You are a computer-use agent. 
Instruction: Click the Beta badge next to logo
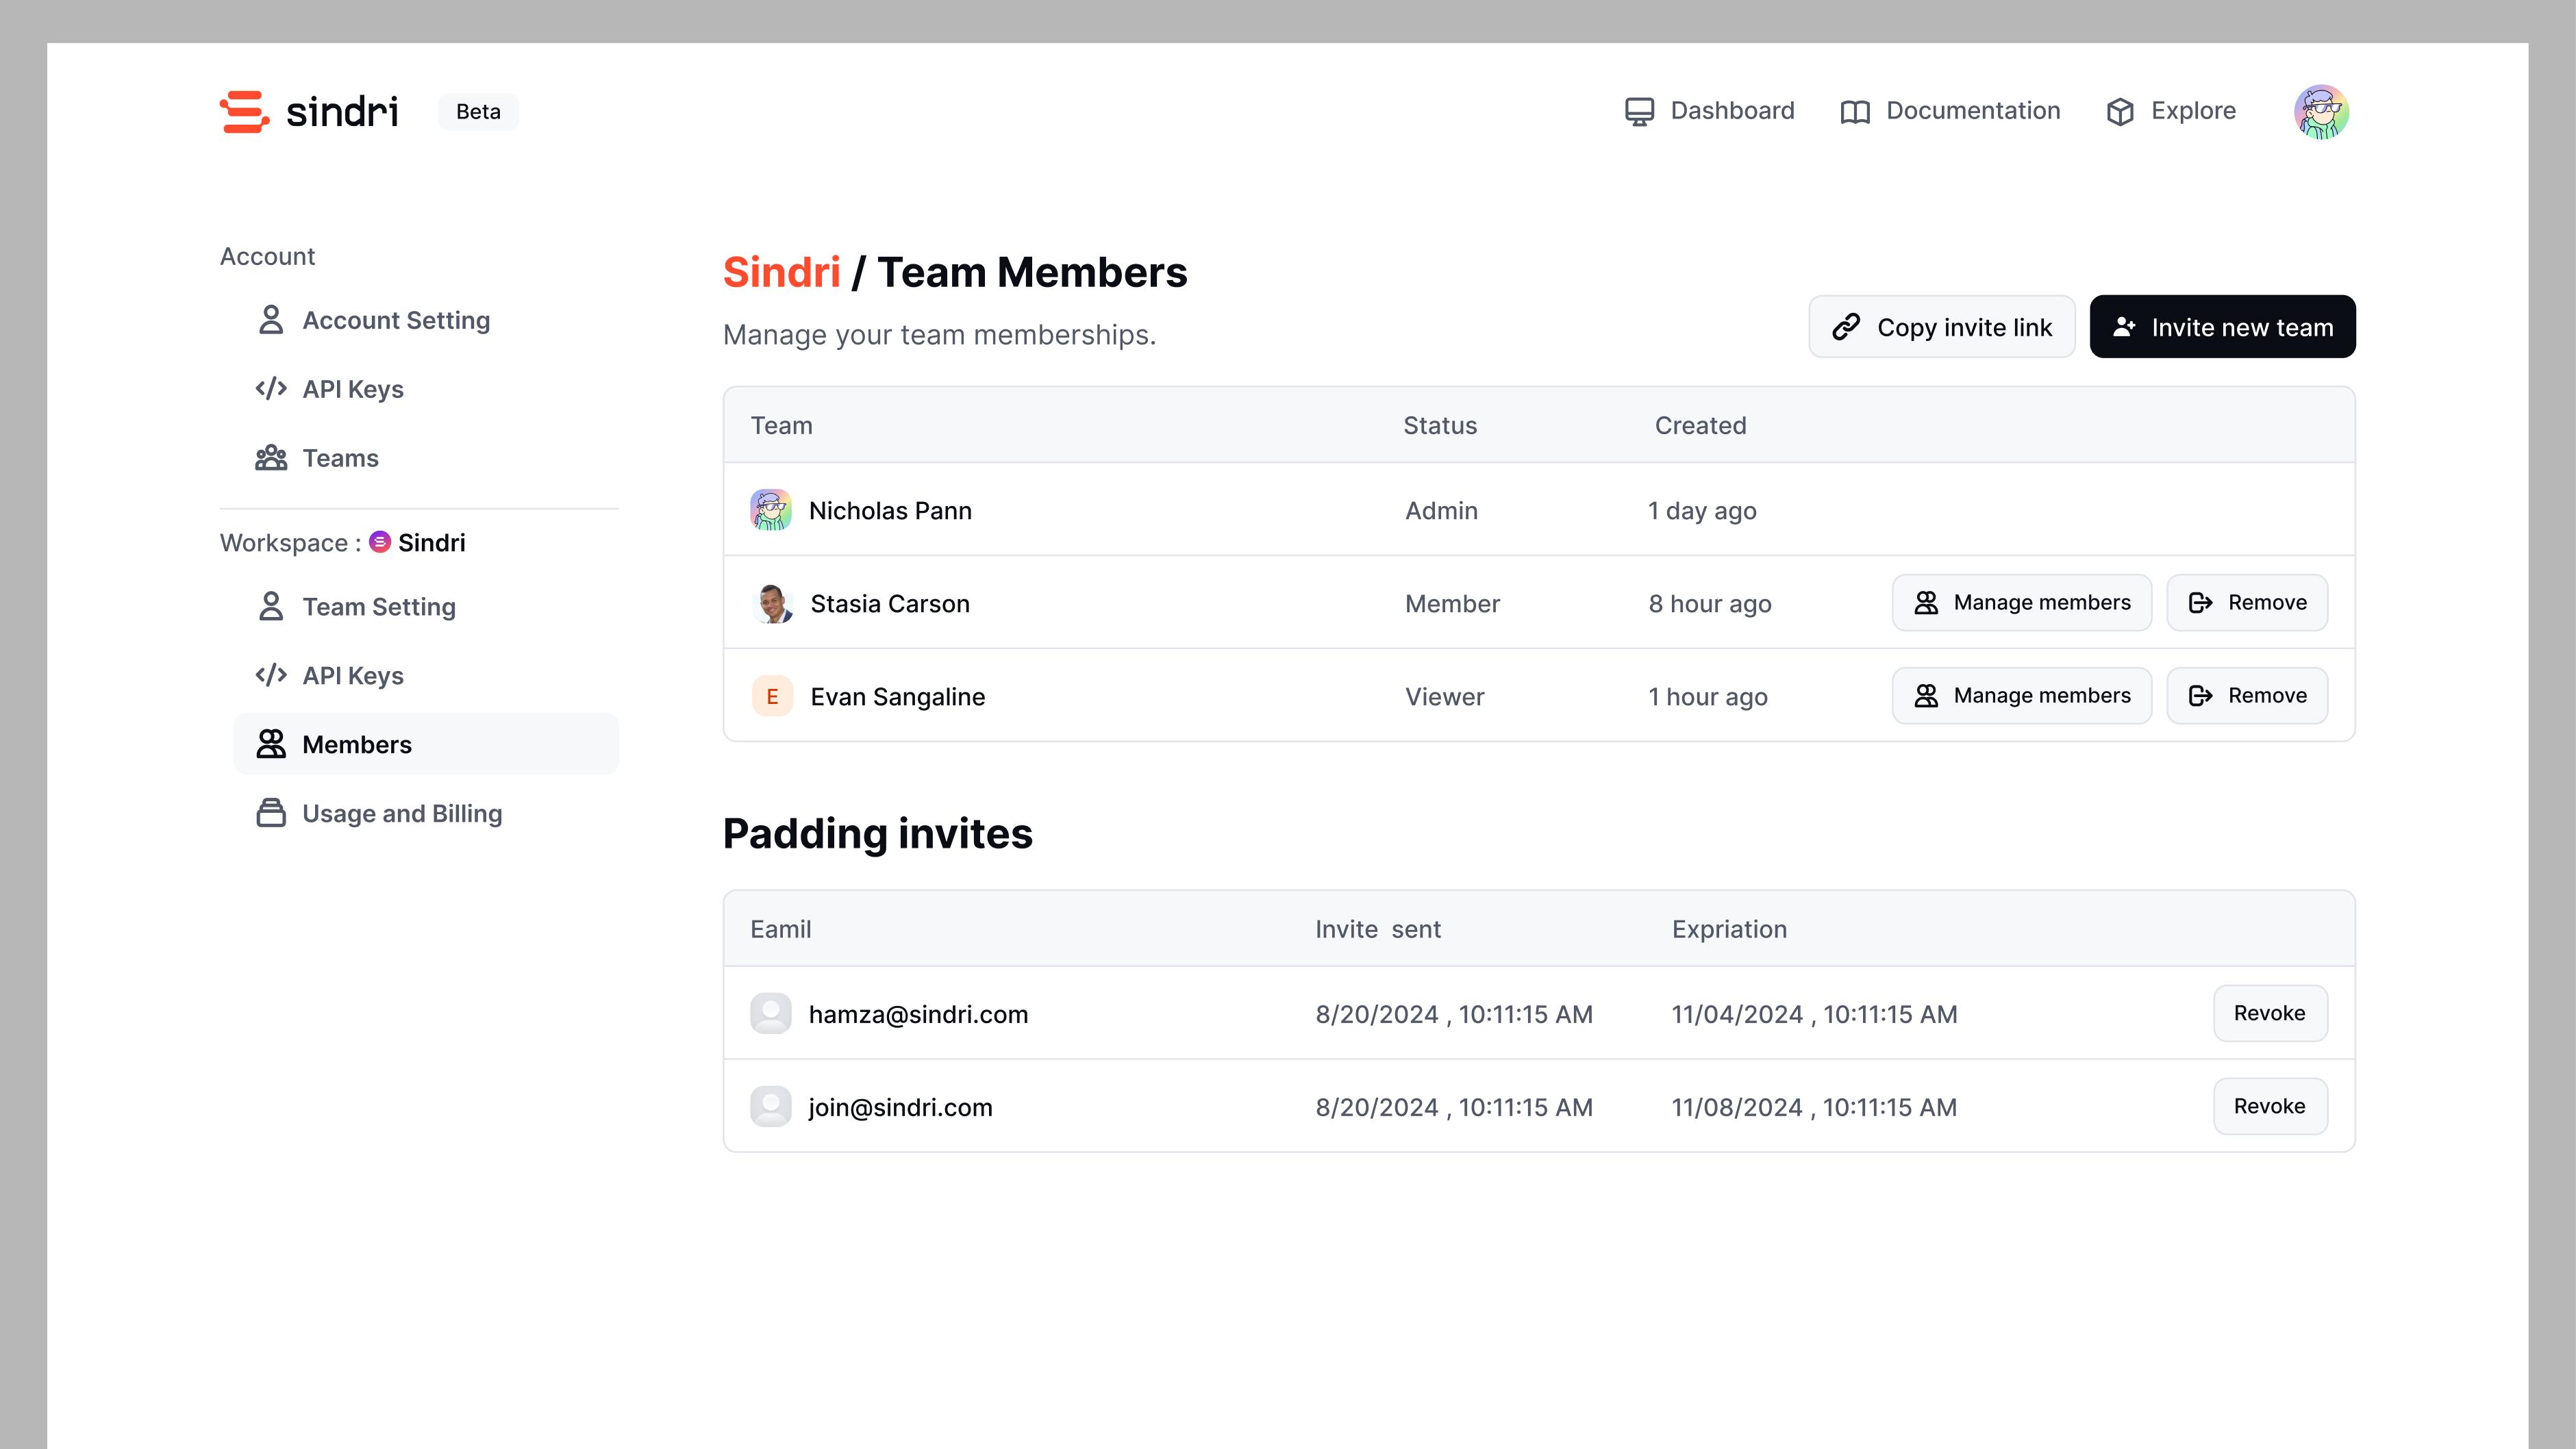[x=478, y=112]
